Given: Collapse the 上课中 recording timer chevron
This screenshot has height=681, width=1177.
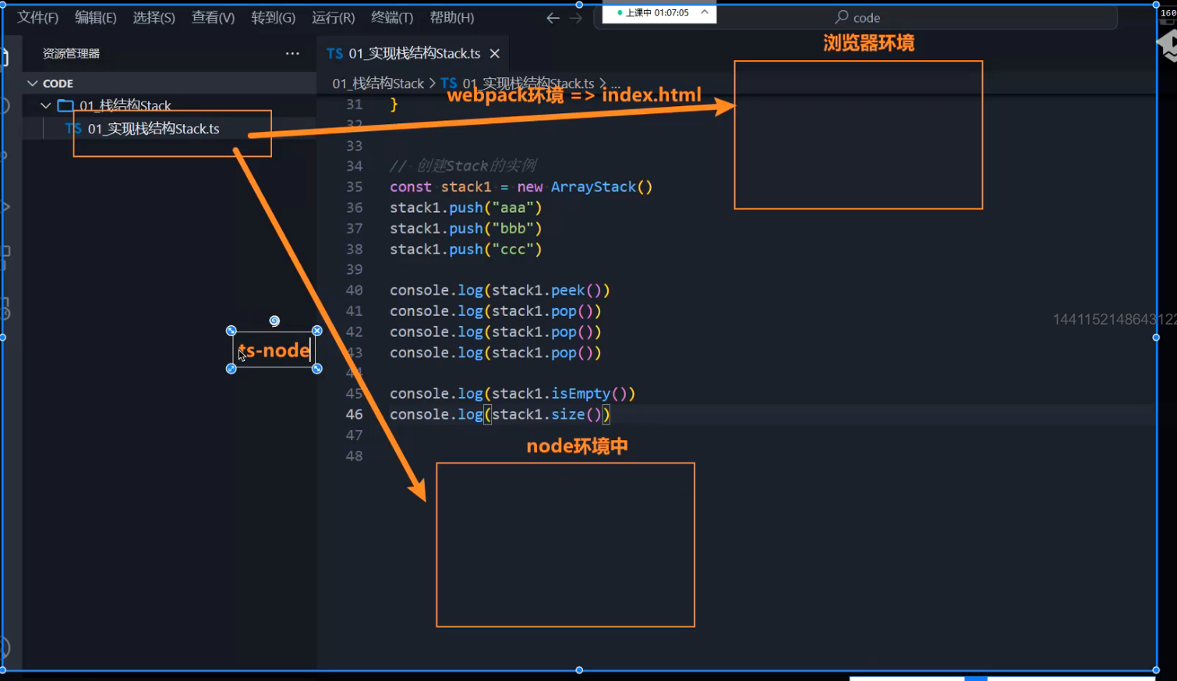Looking at the screenshot, I should pyautogui.click(x=704, y=12).
